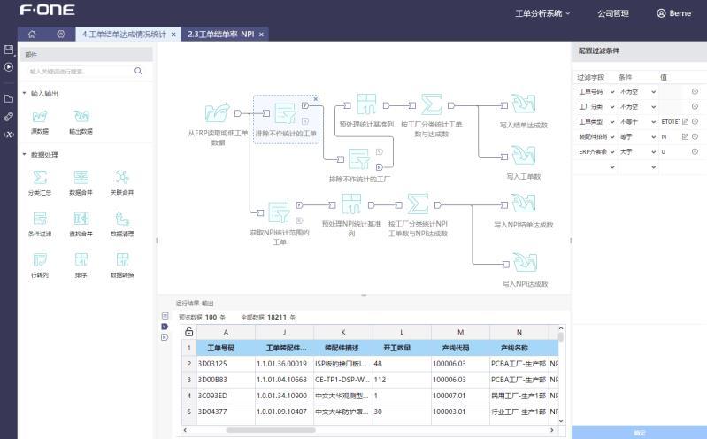Click the 写入NPI结单达成数 output node
This screenshot has height=439, width=707.
click(524, 204)
